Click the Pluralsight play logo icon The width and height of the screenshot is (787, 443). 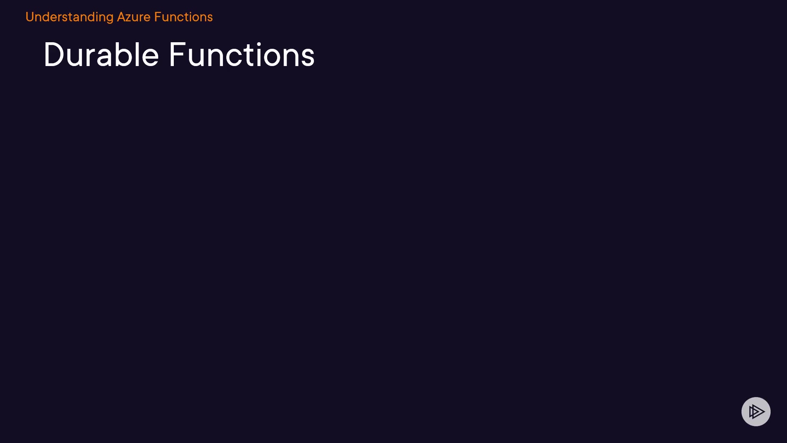(x=756, y=411)
